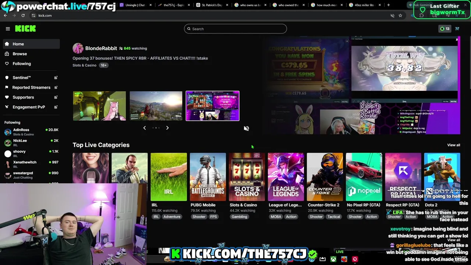This screenshot has height=265, width=471.
Task: Click the 18+ tag on featured stream
Action: pos(103,65)
